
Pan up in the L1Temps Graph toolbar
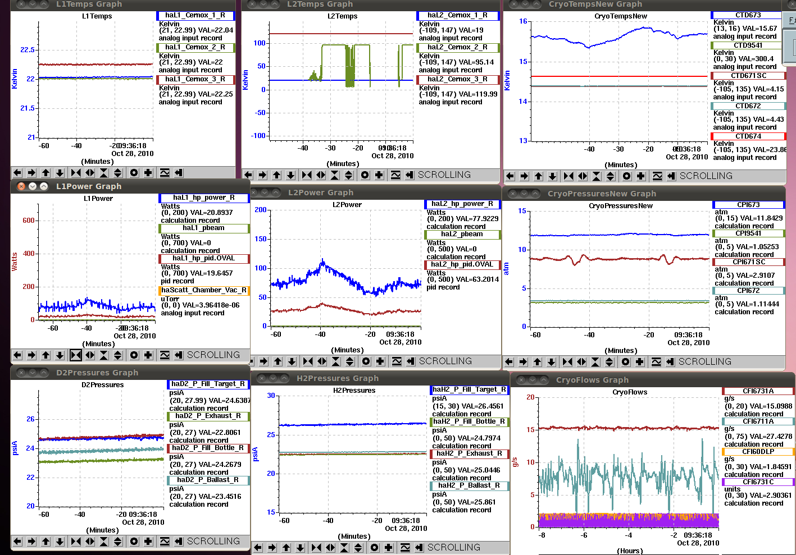46,173
